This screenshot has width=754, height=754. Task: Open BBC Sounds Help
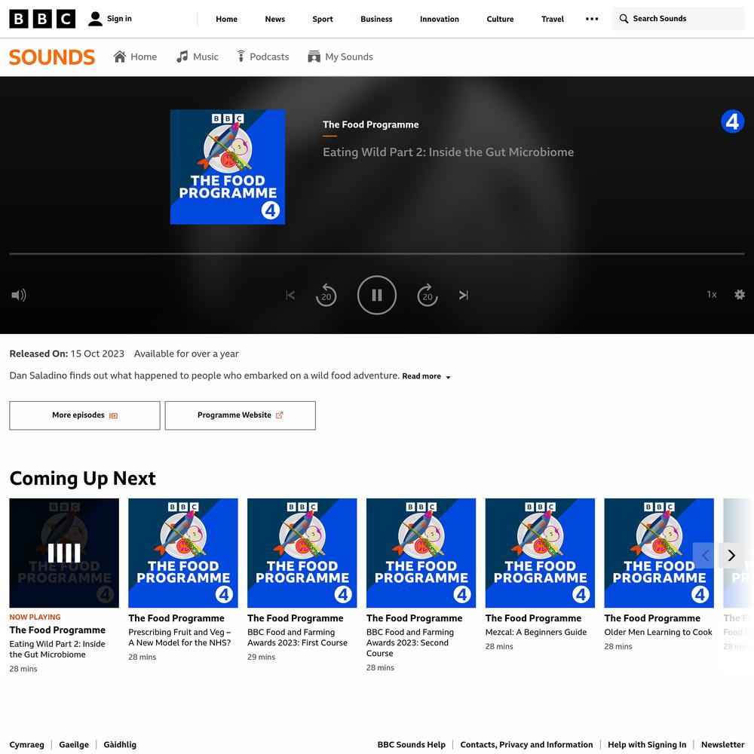(x=411, y=744)
